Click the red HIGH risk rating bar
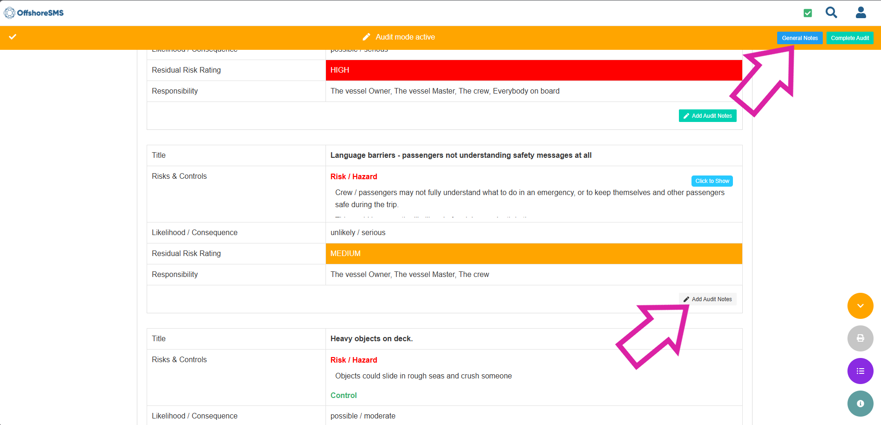Screen dimensions: 881x425 coord(533,70)
